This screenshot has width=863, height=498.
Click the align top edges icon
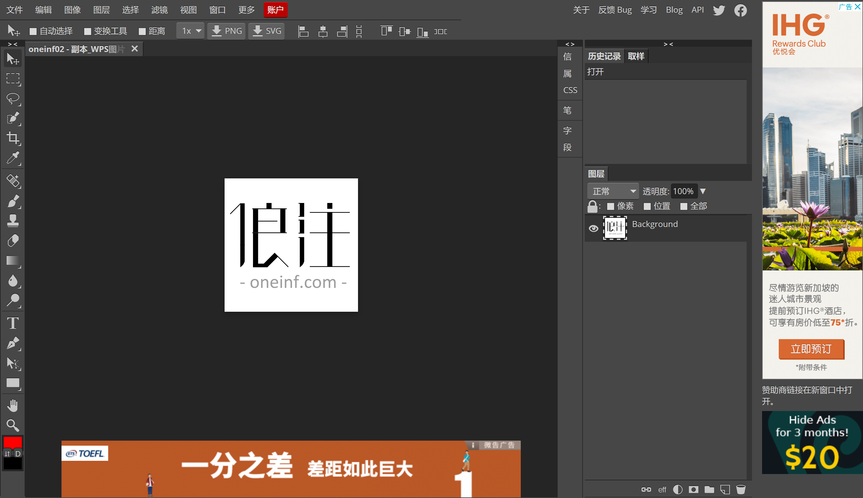coord(386,31)
